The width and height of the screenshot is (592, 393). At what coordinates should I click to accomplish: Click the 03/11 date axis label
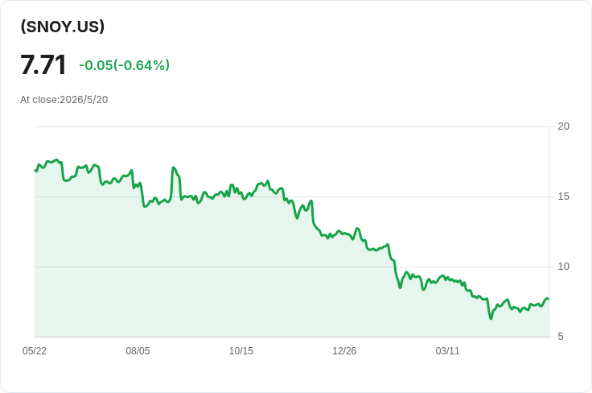pyautogui.click(x=448, y=351)
